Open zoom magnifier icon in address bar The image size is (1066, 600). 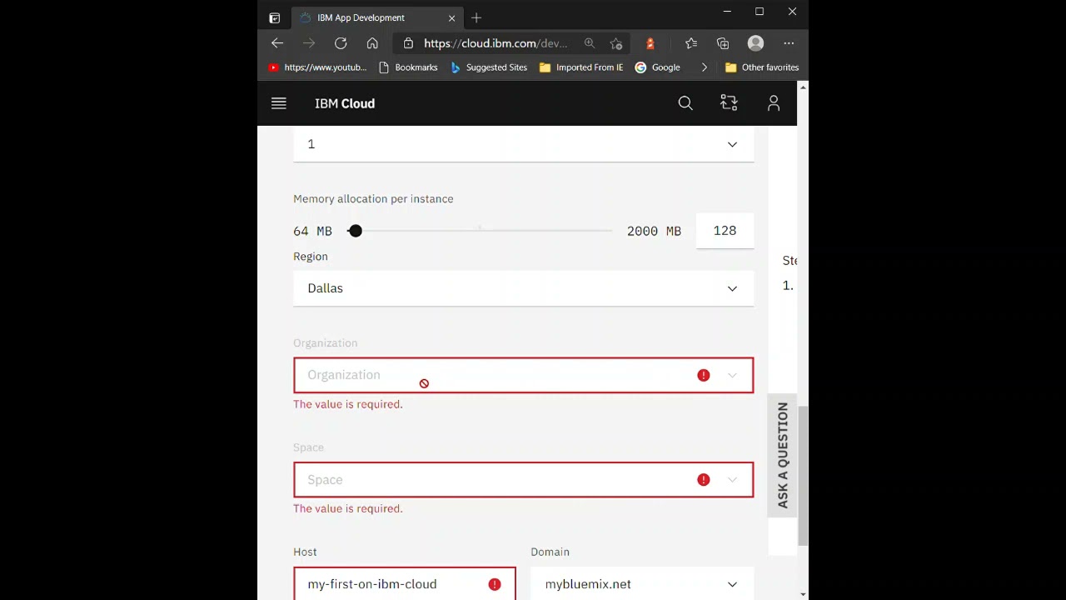tap(590, 43)
